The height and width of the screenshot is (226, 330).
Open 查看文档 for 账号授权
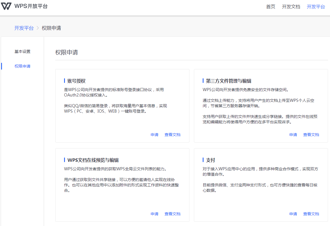pyautogui.click(x=172, y=135)
